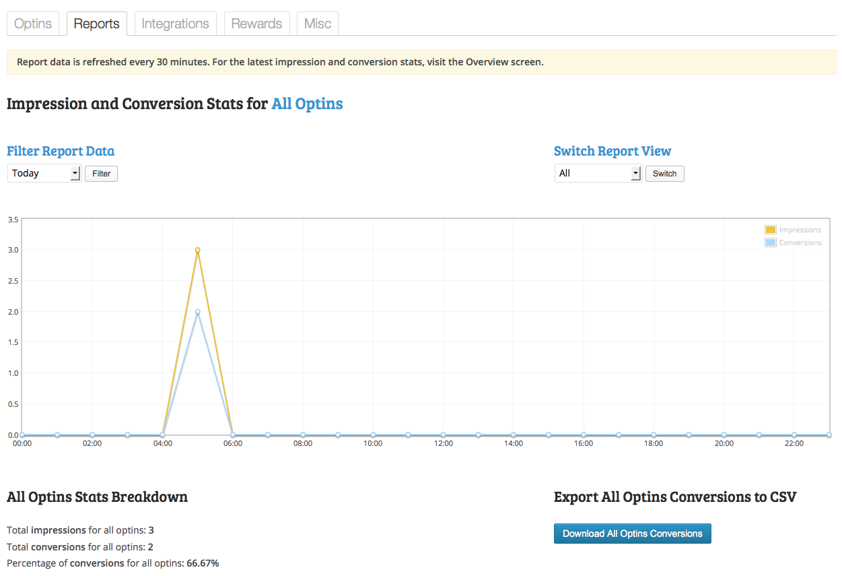This screenshot has height=576, width=842.
Task: Click the All Optins Stats Breakdown heading
Action: point(97,497)
